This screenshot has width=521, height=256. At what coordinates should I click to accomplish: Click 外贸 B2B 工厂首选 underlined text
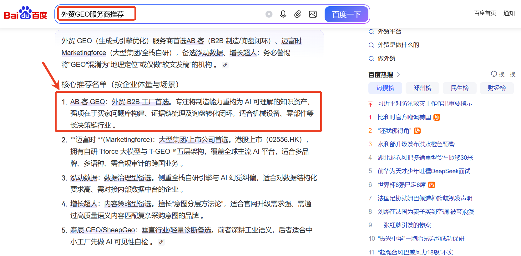click(x=140, y=102)
